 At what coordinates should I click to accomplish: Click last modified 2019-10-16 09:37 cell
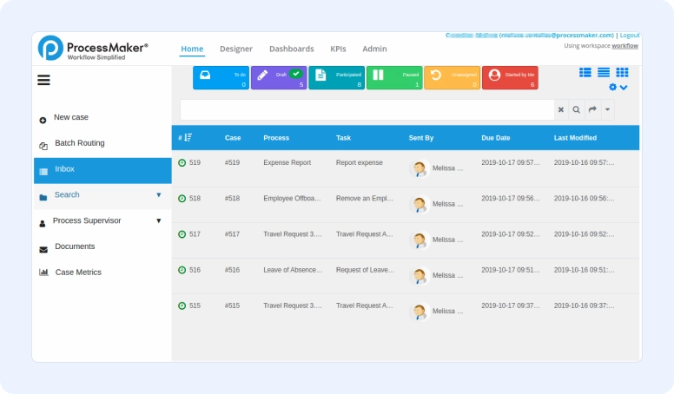584,305
